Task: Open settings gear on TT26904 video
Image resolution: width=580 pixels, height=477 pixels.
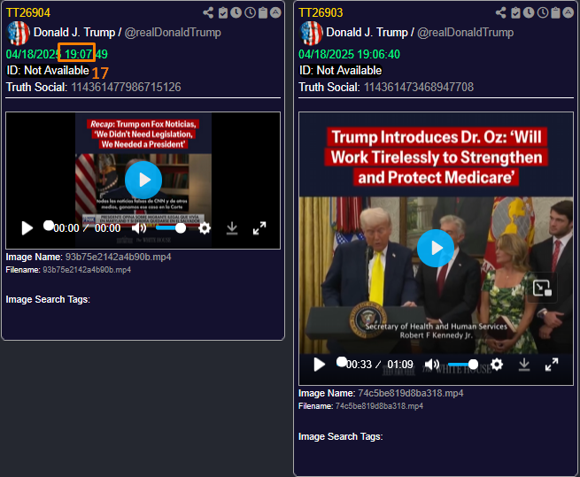Action: [x=205, y=228]
